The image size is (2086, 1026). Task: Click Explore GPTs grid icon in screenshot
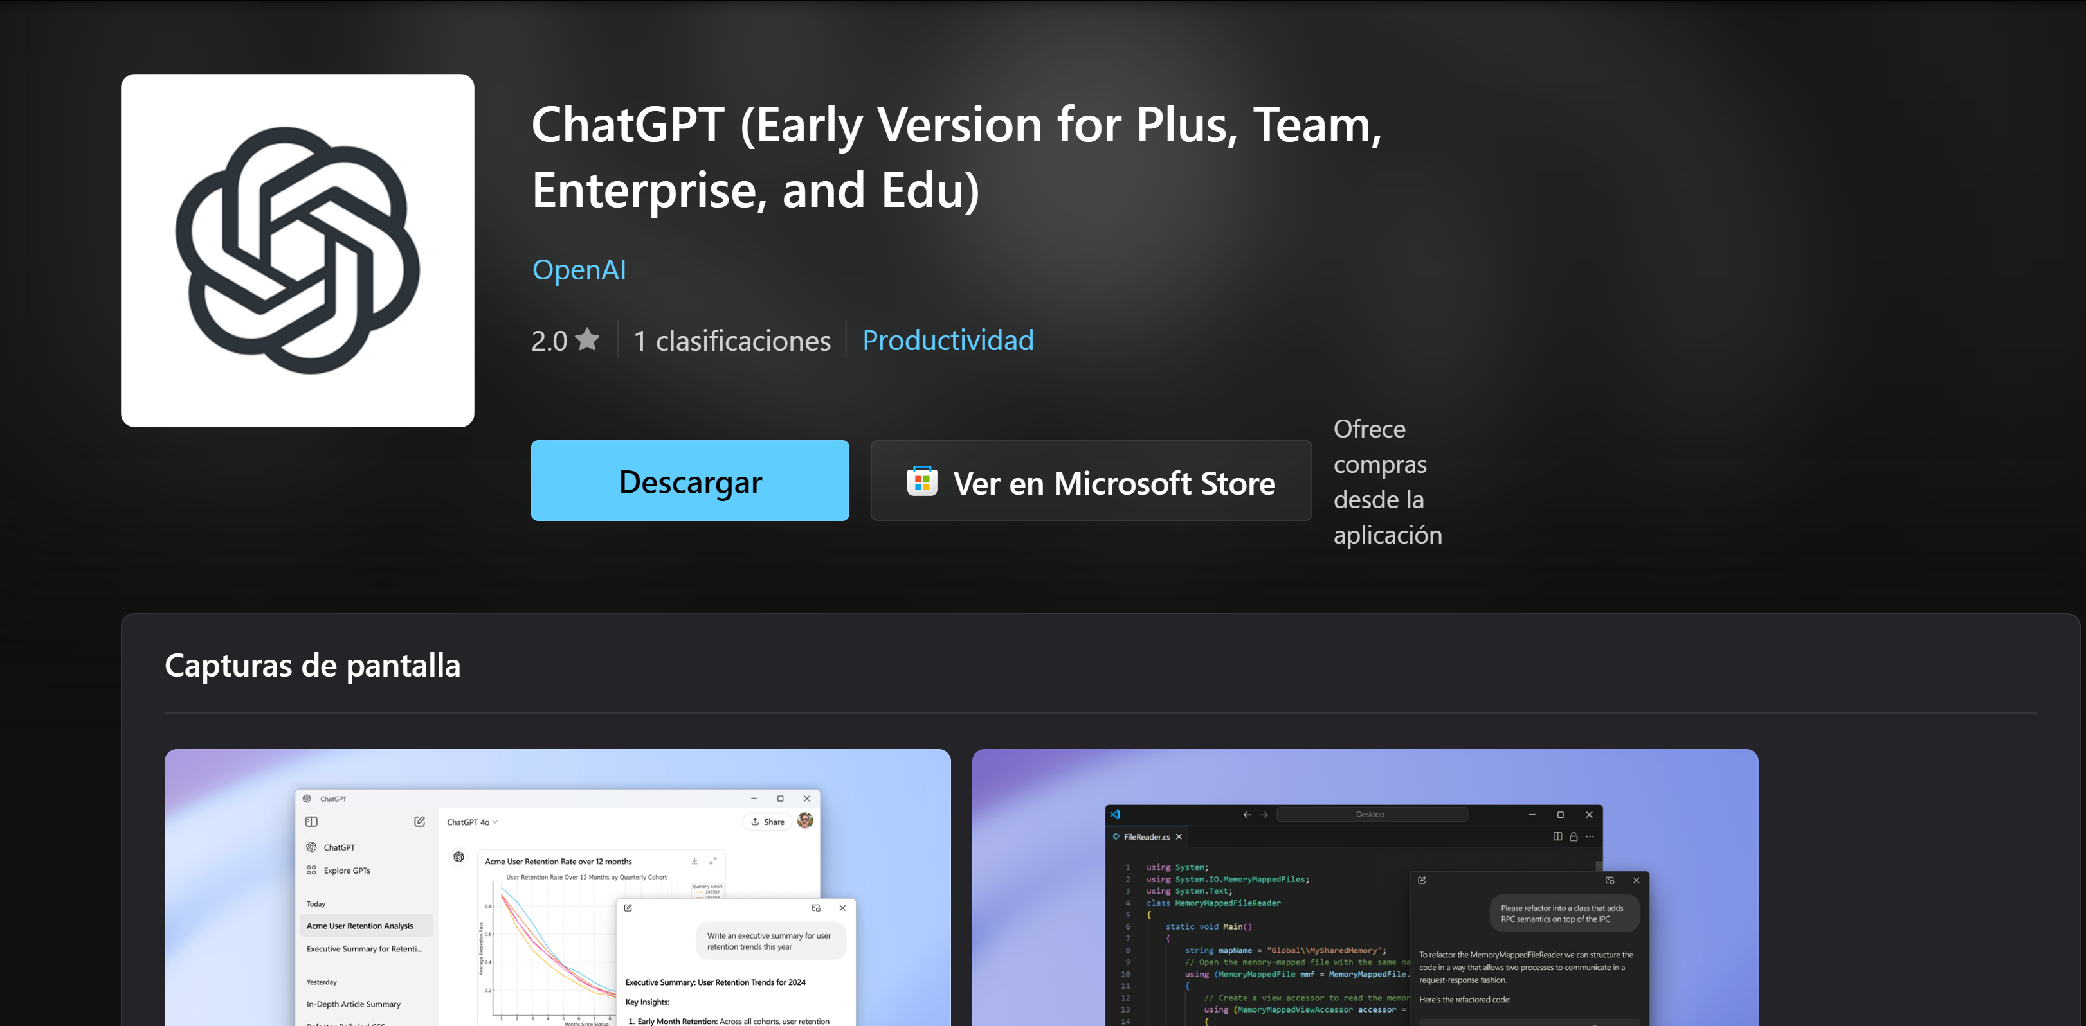311,871
